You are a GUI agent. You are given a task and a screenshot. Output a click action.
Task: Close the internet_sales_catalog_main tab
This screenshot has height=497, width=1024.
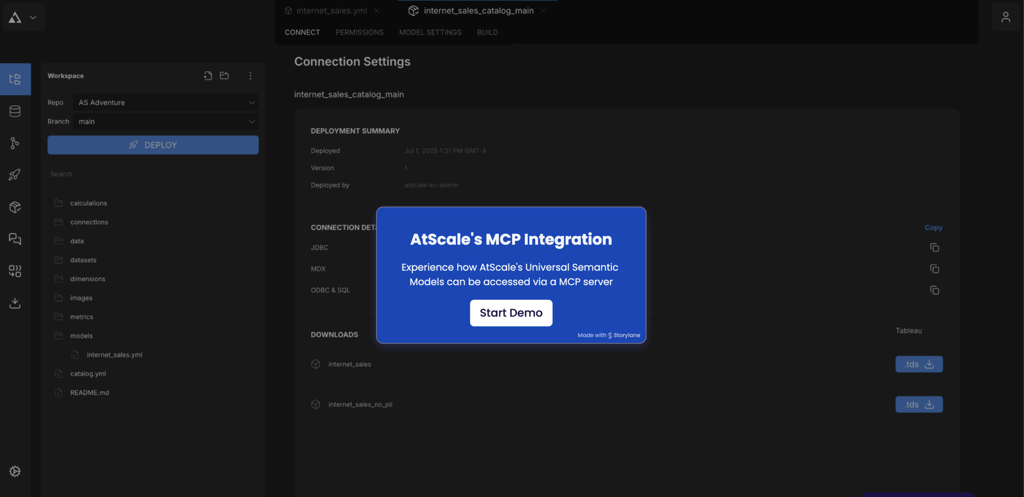pos(543,11)
